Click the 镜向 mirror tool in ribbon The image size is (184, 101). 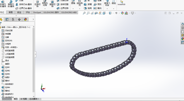(x=98, y=8)
